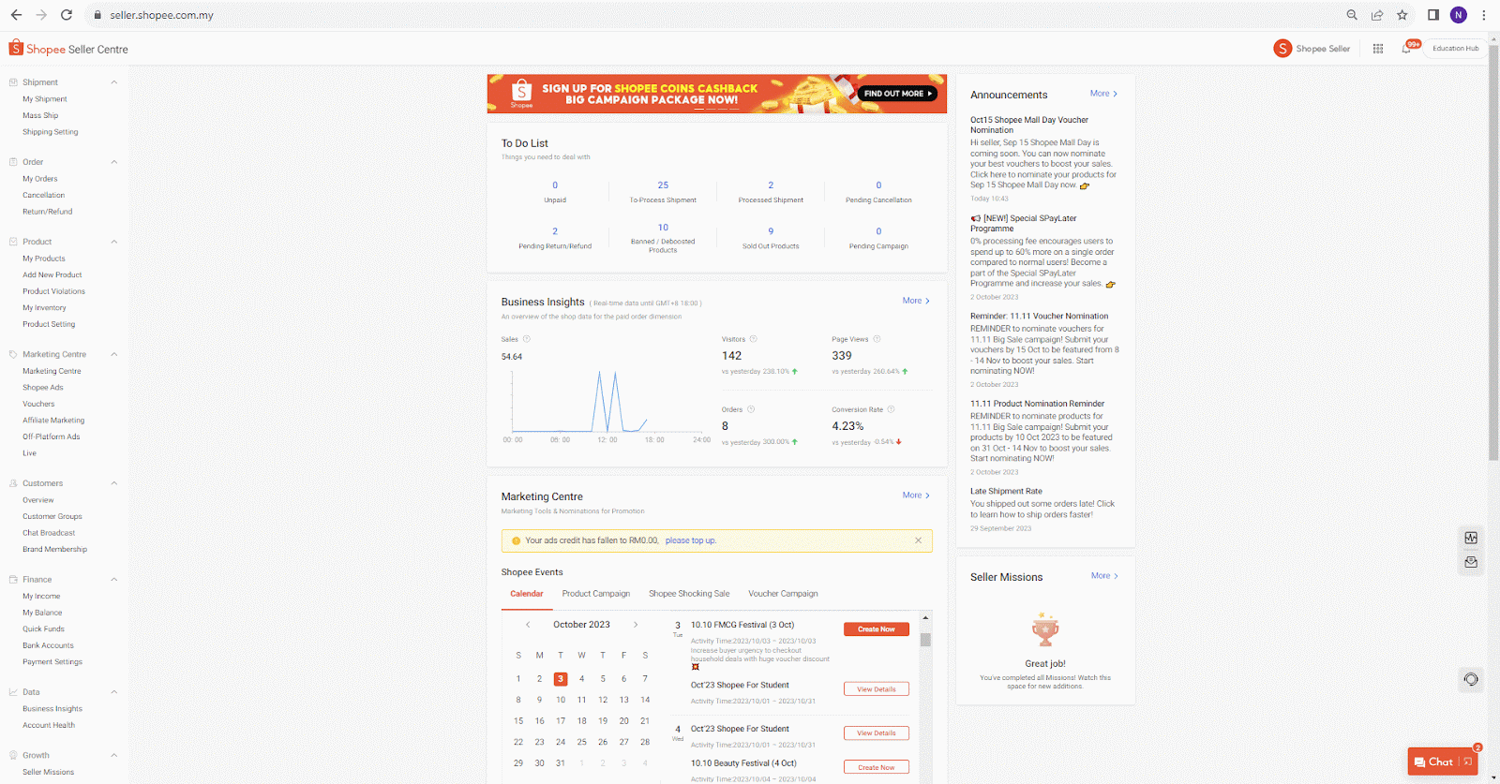1500x784 pixels.
Task: Click Create Now for 10.10 Beauty Festival
Action: (877, 767)
